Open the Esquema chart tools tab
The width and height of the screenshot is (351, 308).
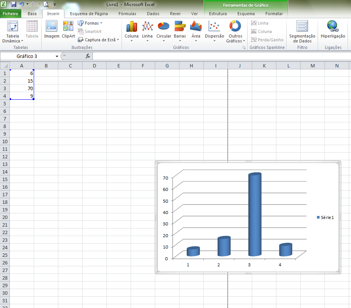(246, 14)
